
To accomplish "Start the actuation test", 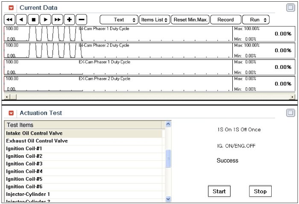I will click(x=219, y=191).
